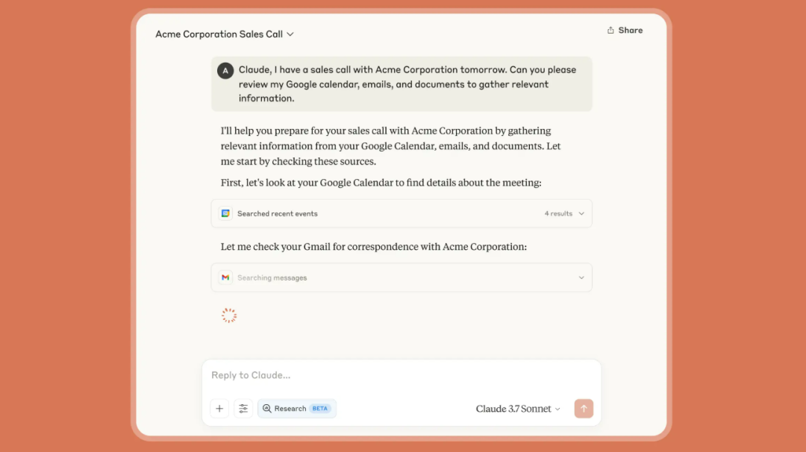The image size is (806, 452).
Task: Click the '4 results' link on the Calendar card
Action: click(560, 213)
